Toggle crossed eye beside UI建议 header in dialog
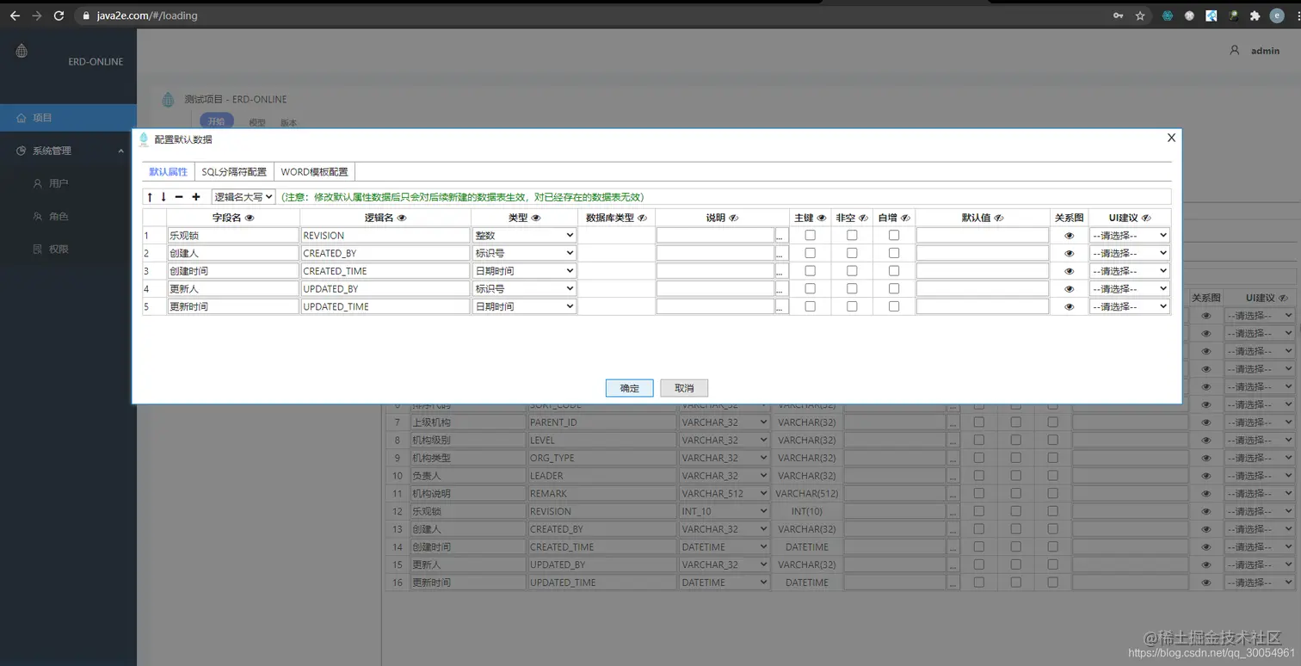Image resolution: width=1301 pixels, height=666 pixels. tap(1146, 219)
